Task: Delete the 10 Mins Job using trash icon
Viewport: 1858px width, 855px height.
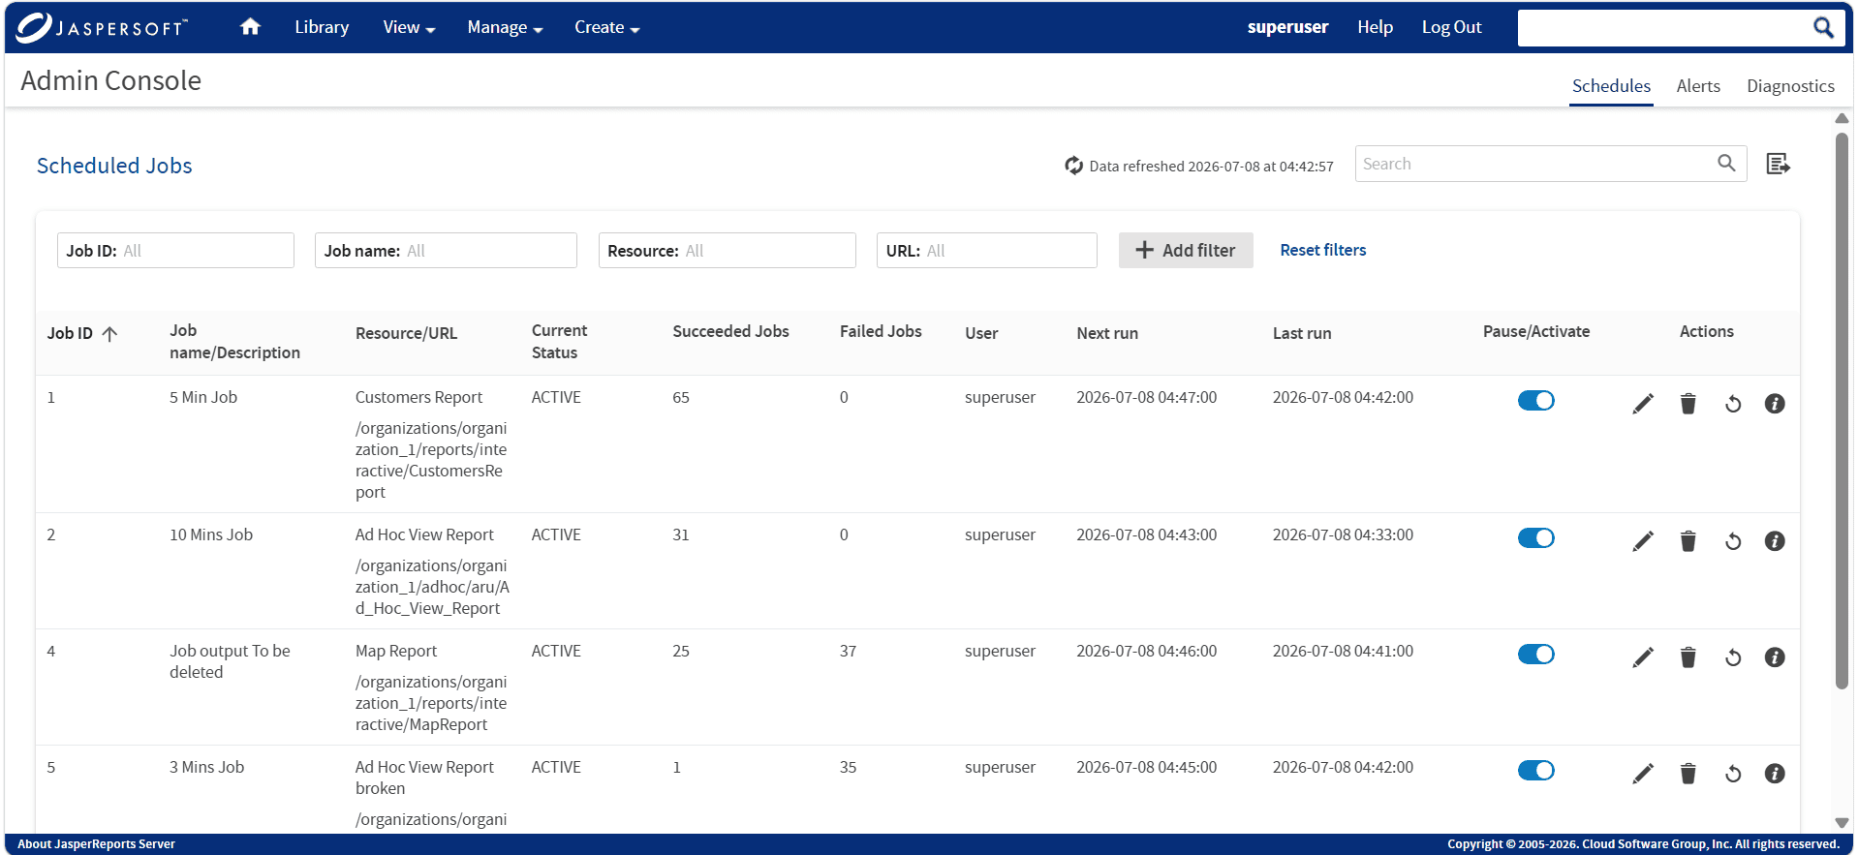Action: [1688, 541]
